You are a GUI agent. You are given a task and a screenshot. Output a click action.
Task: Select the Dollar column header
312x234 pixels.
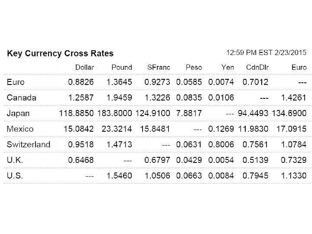(84, 68)
